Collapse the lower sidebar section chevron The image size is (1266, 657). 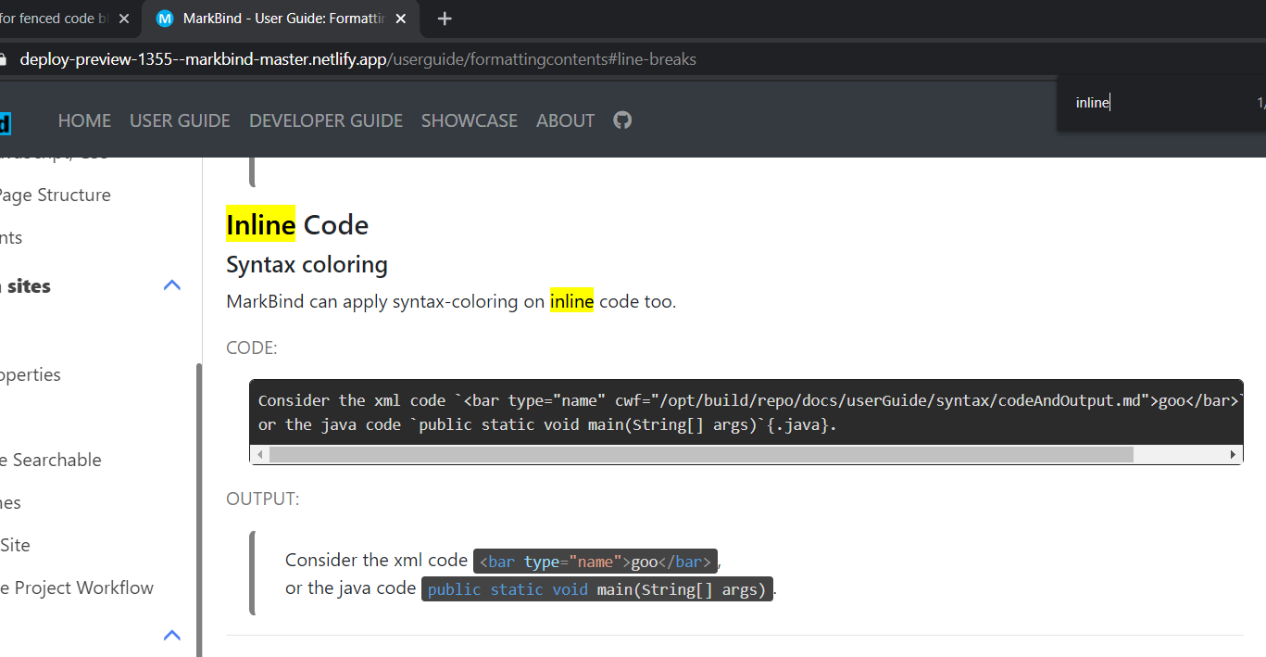point(172,636)
